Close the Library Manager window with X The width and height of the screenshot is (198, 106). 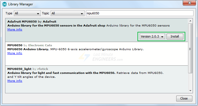(x=189, y=3)
